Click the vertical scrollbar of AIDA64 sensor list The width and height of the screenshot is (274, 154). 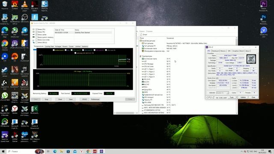(x=237, y=75)
